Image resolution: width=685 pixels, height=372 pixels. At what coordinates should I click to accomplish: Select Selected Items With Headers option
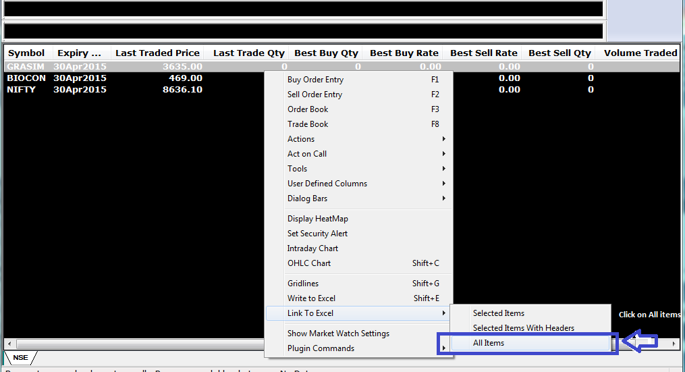(x=523, y=328)
